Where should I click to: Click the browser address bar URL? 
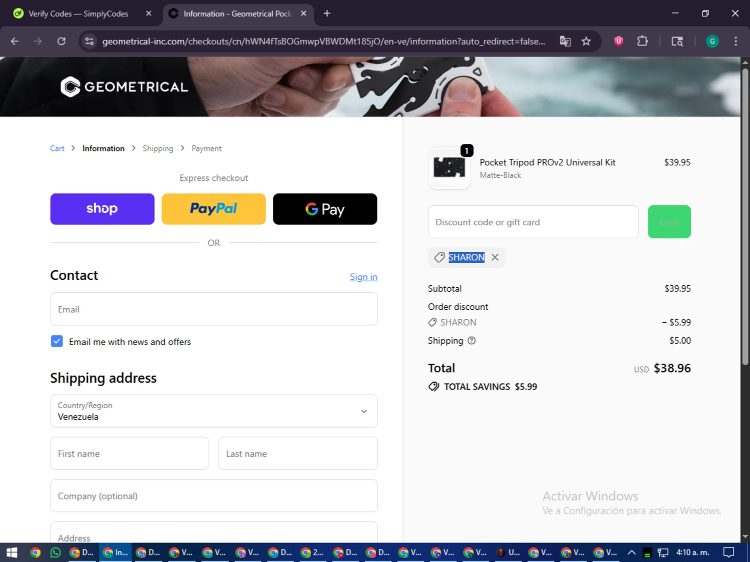click(323, 41)
